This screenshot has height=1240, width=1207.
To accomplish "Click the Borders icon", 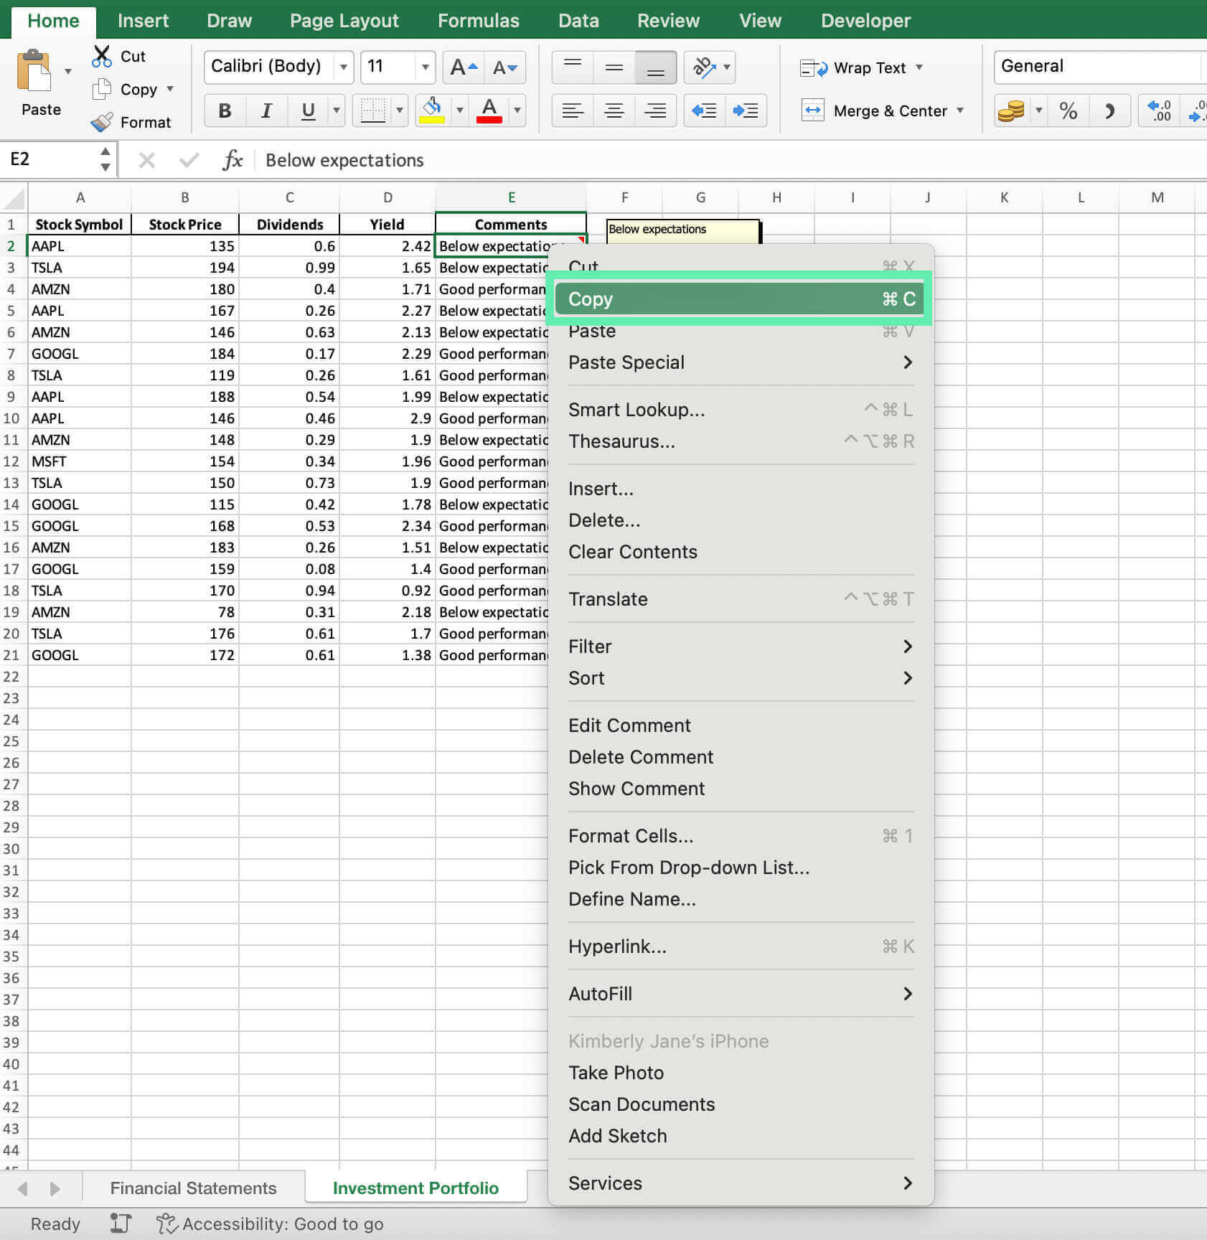I will click(373, 111).
